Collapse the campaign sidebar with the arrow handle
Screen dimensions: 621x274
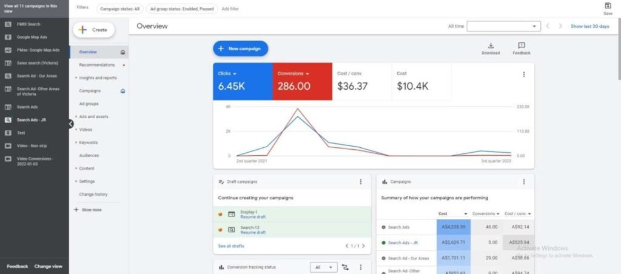point(70,124)
